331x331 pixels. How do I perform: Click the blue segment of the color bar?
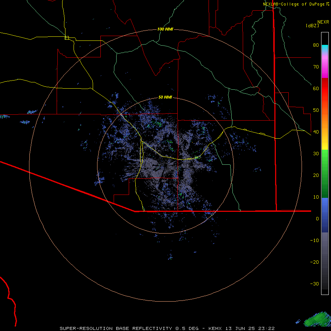click(325, 215)
